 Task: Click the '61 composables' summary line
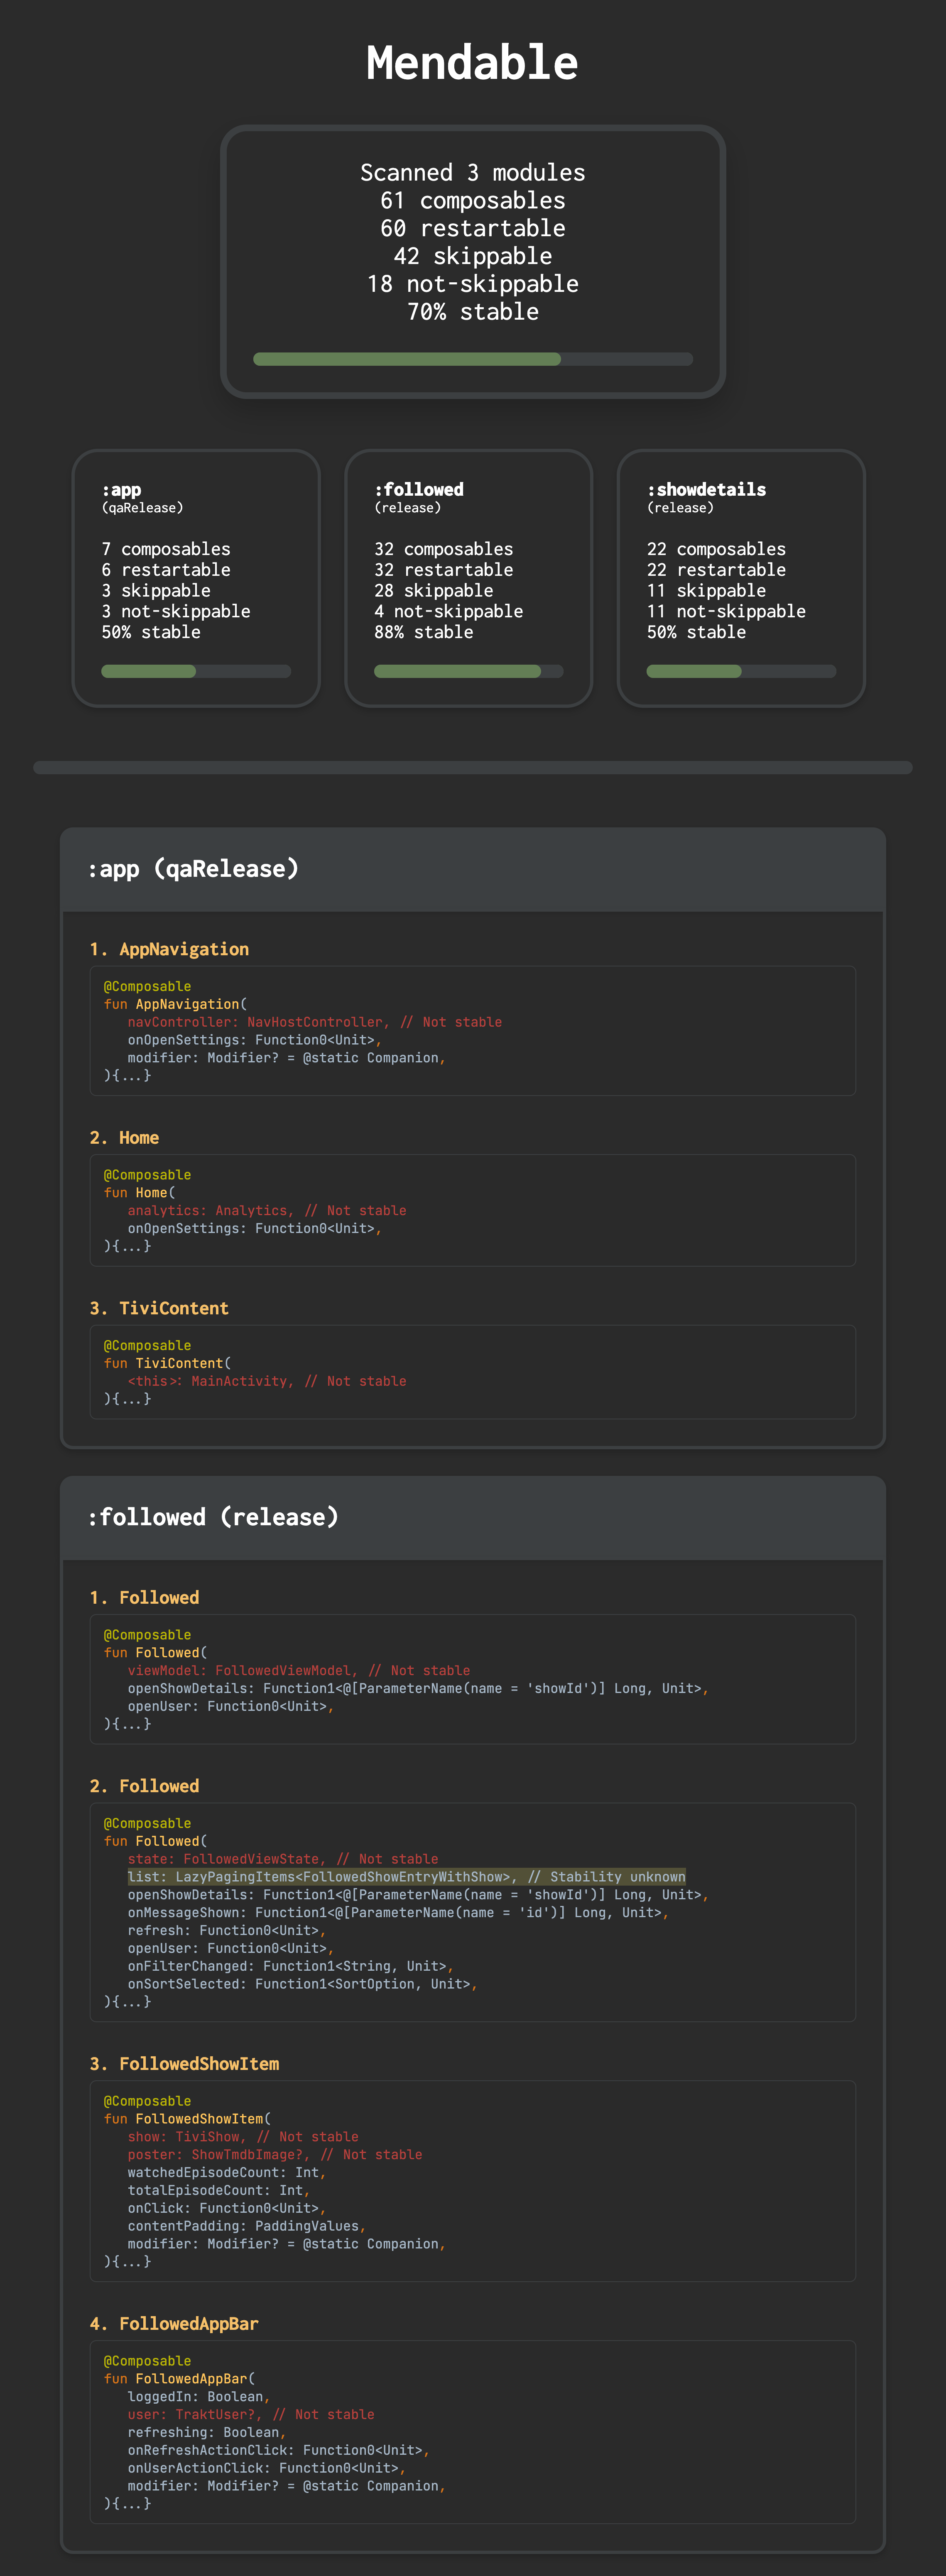[x=473, y=201]
